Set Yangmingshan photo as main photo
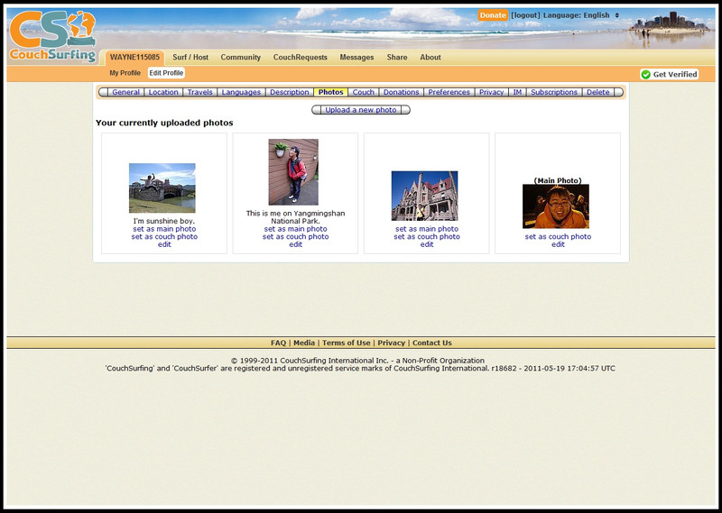 coord(296,229)
